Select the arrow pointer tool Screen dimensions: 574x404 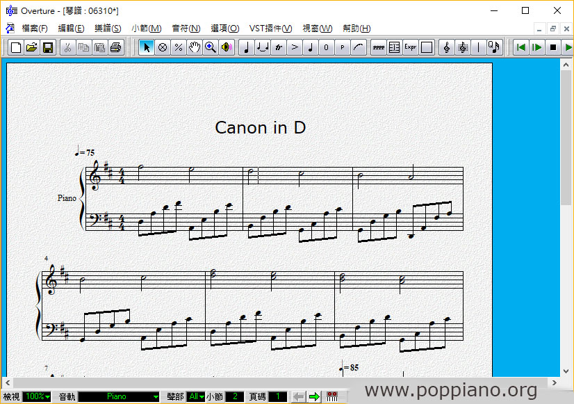click(147, 47)
